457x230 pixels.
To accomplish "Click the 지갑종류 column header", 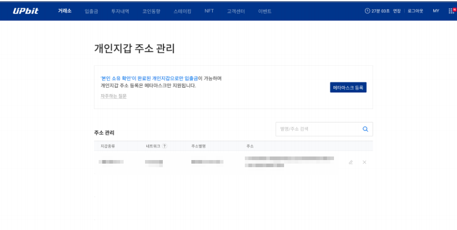I will [108, 146].
